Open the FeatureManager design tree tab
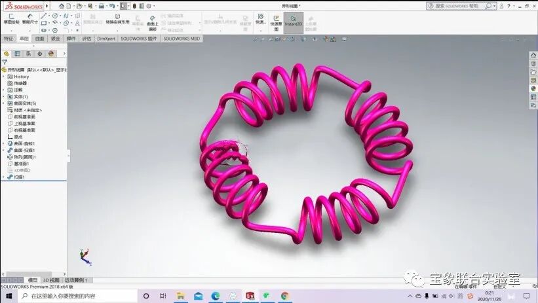The width and height of the screenshot is (538, 303). point(6,54)
